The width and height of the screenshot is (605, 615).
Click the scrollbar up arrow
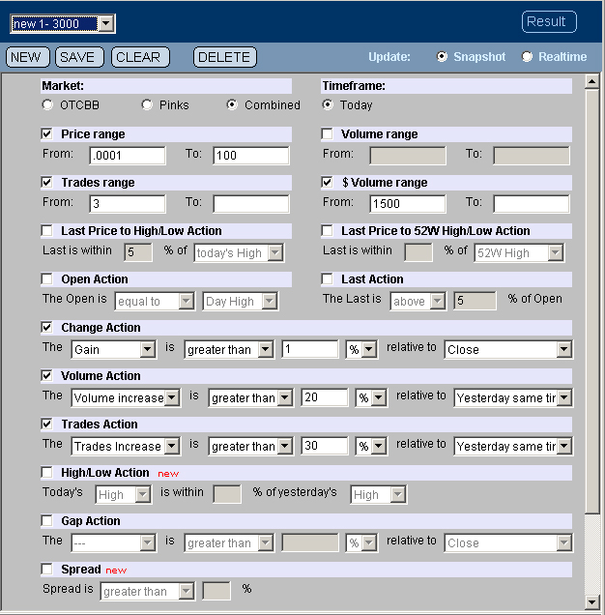591,81
